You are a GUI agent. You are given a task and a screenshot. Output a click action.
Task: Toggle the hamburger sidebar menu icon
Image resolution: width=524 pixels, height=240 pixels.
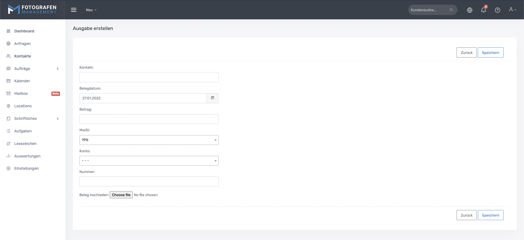tap(74, 10)
